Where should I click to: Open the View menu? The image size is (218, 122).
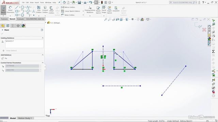32,2
